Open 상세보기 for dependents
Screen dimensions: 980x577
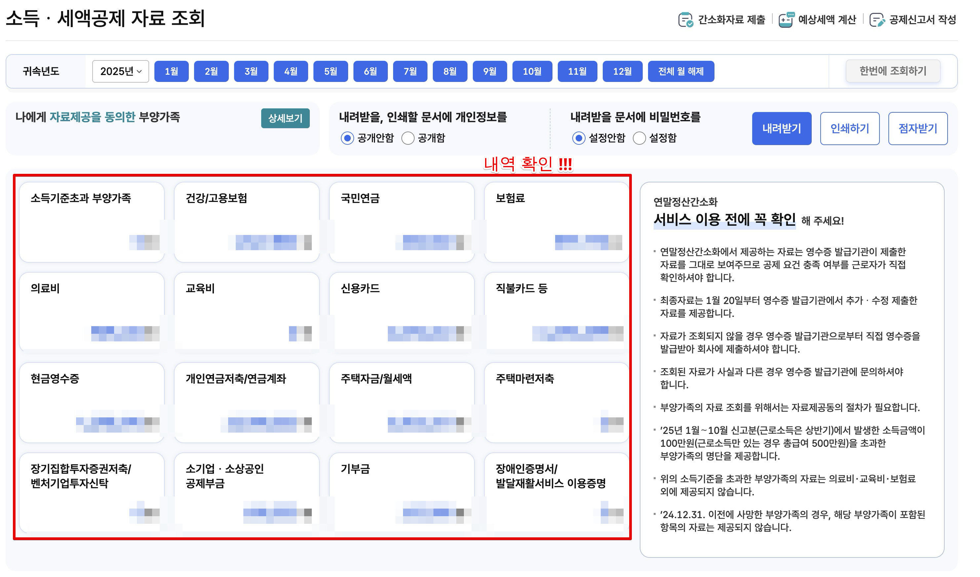click(x=285, y=119)
